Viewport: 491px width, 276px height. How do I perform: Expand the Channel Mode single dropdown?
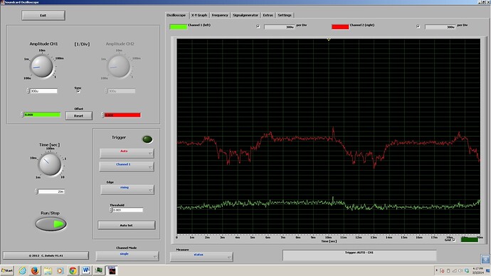tap(127, 255)
